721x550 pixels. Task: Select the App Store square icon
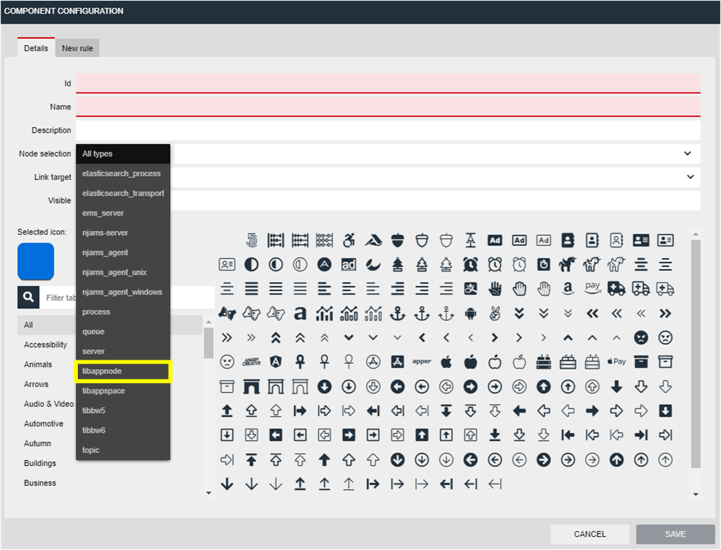[397, 362]
